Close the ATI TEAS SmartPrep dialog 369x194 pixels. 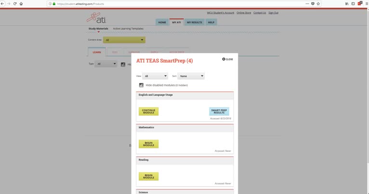click(x=227, y=59)
